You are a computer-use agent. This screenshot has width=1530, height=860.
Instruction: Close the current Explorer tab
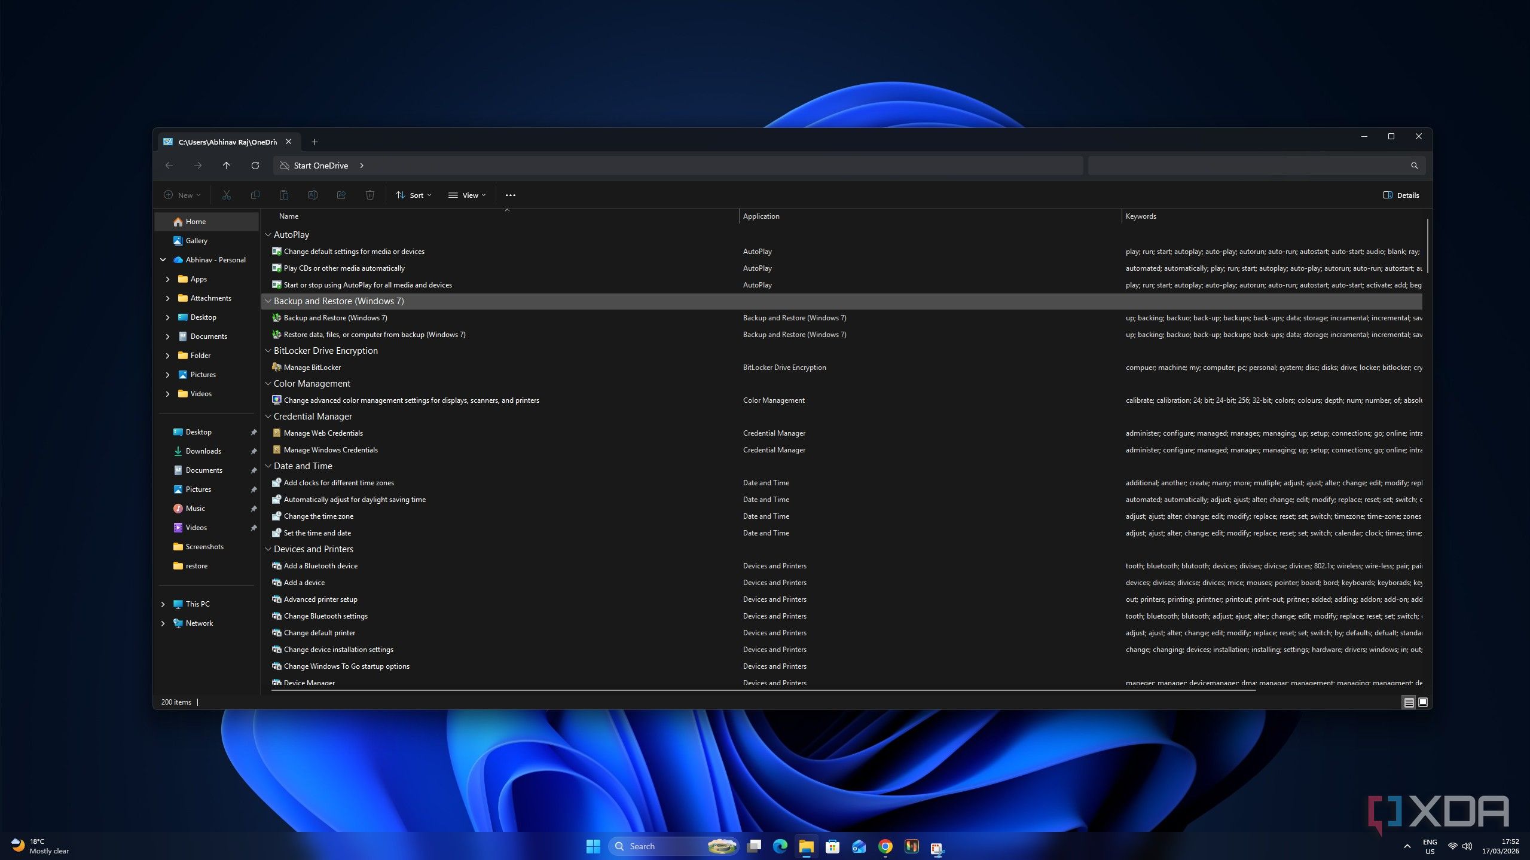pyautogui.click(x=289, y=142)
